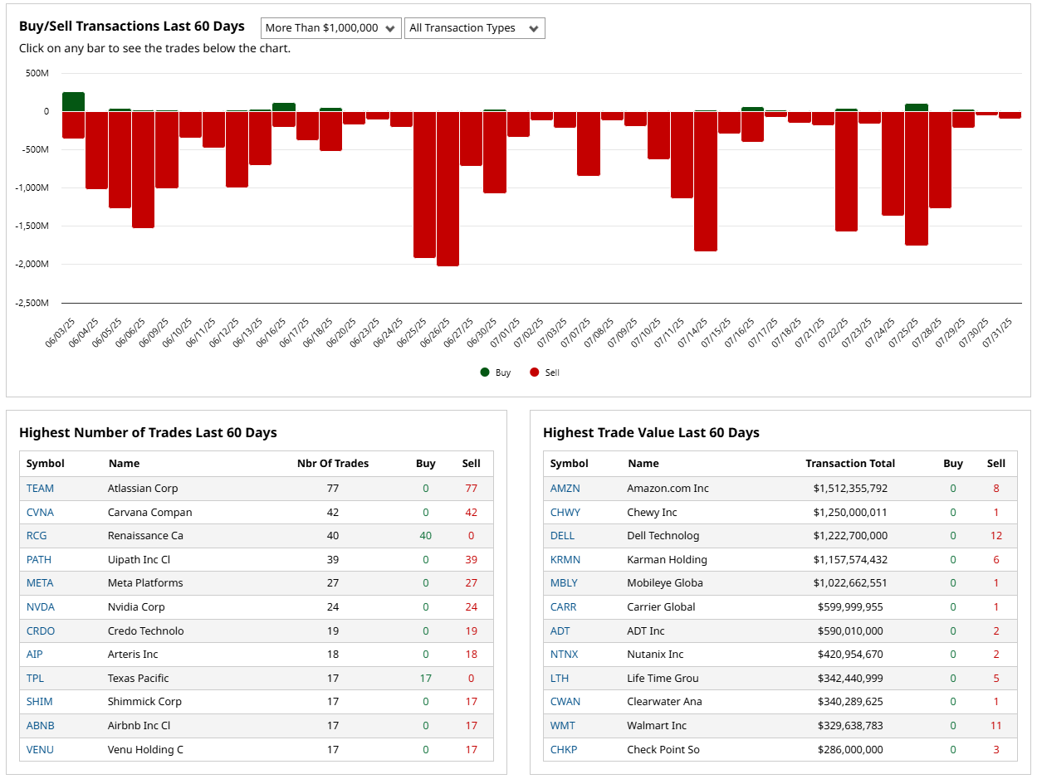Click the green buy bar for 06/16/25

284,107
